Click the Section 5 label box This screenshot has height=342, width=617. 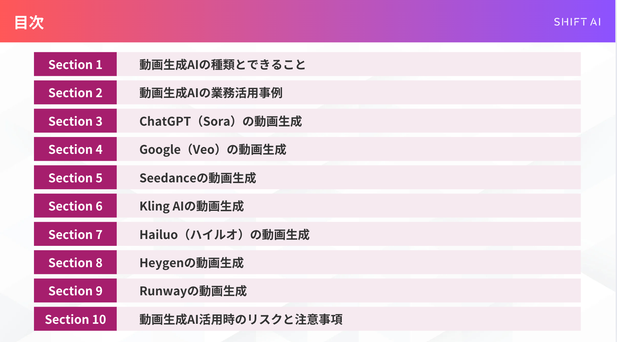(x=75, y=178)
